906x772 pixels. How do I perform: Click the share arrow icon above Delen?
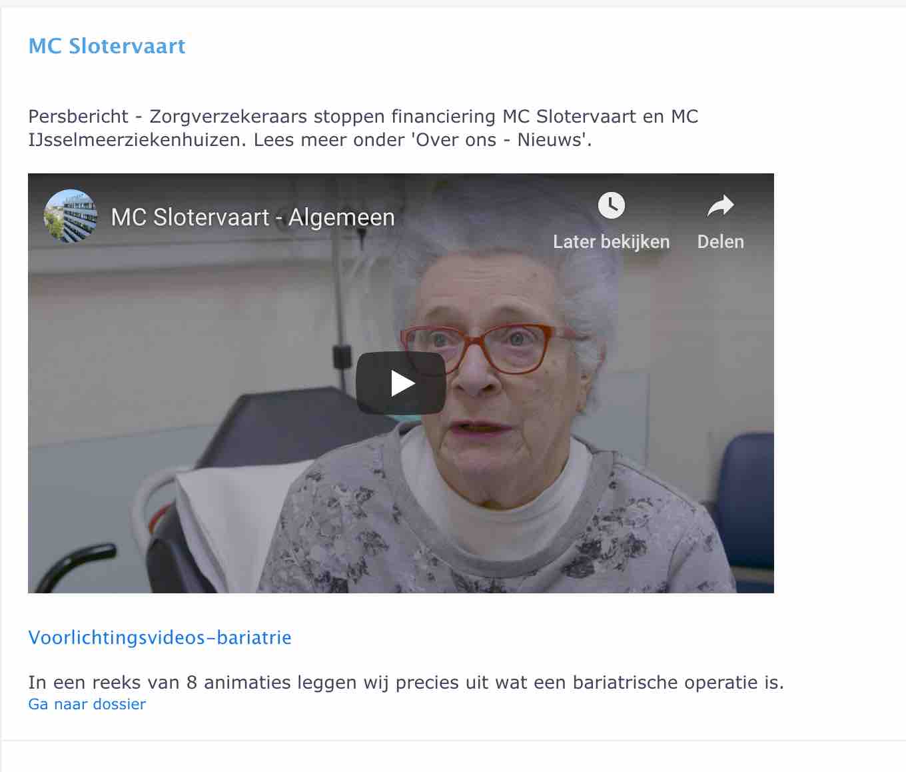pos(720,205)
